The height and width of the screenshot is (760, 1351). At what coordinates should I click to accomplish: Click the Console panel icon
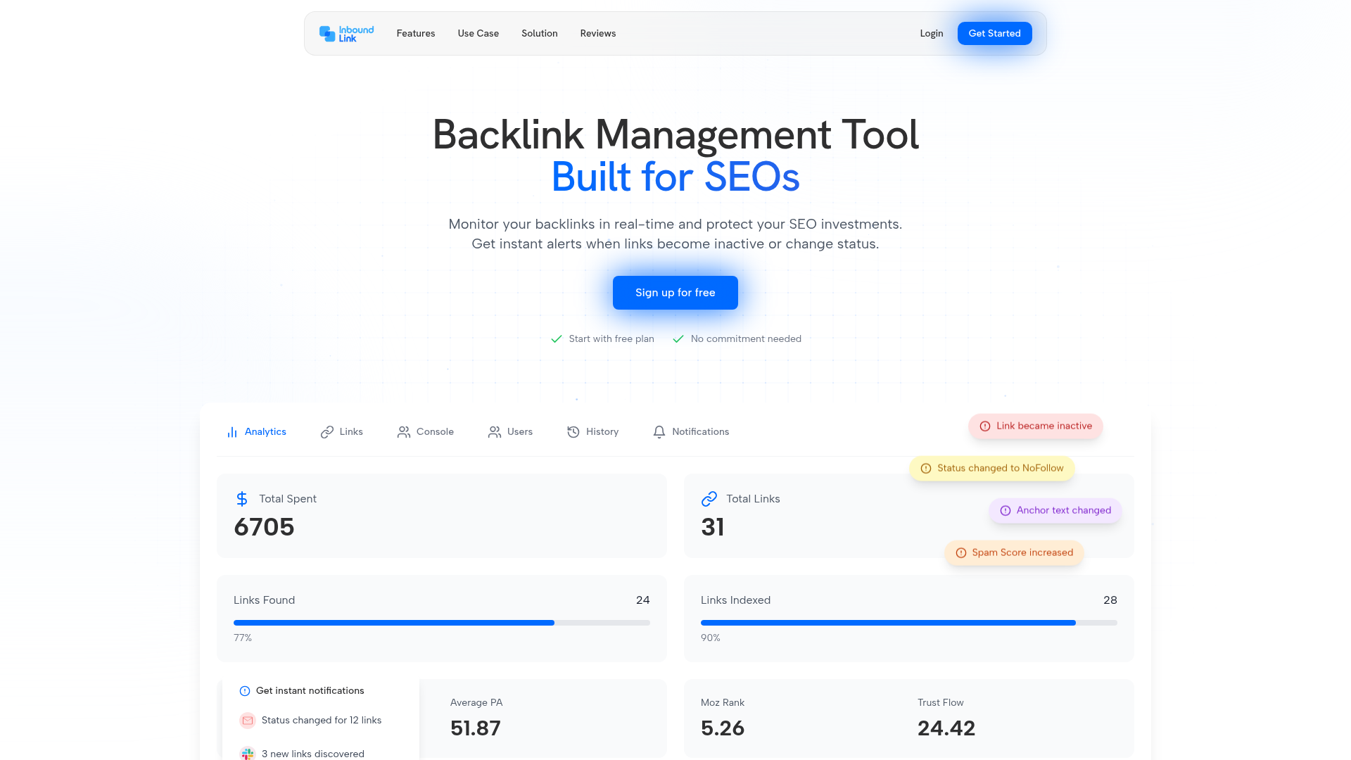tap(403, 431)
